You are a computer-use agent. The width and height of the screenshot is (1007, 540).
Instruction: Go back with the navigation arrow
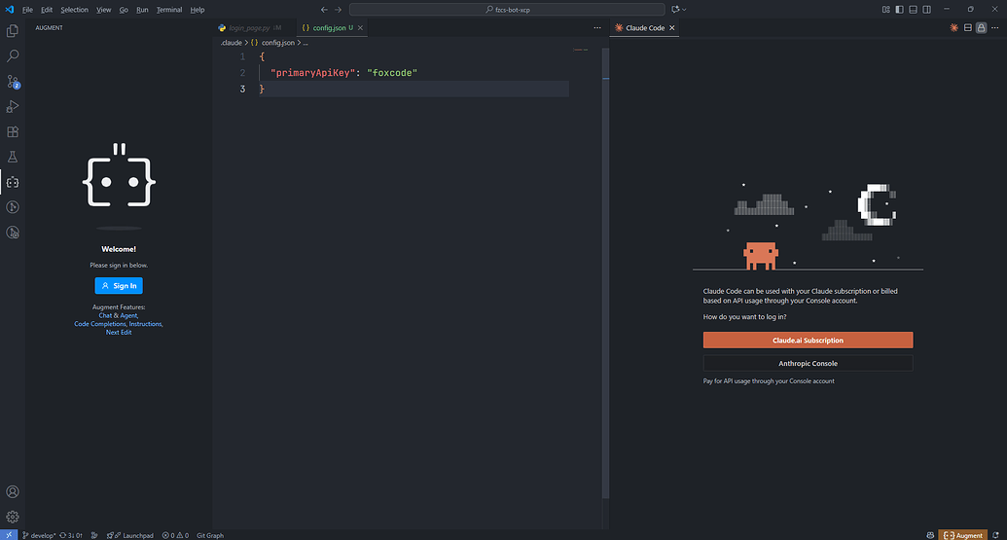coord(324,10)
